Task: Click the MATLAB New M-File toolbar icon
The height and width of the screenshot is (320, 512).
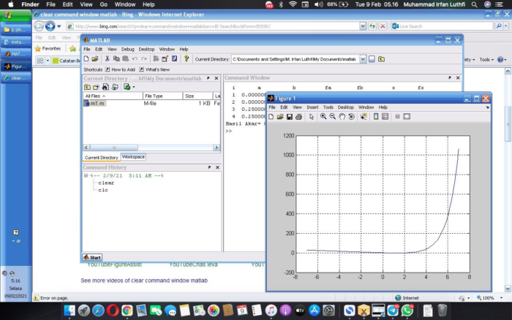Action: (x=86, y=59)
